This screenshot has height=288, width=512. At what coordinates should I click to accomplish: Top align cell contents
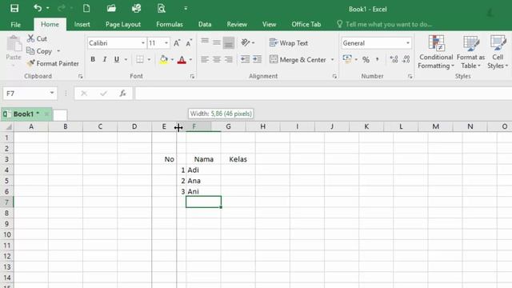tap(205, 41)
